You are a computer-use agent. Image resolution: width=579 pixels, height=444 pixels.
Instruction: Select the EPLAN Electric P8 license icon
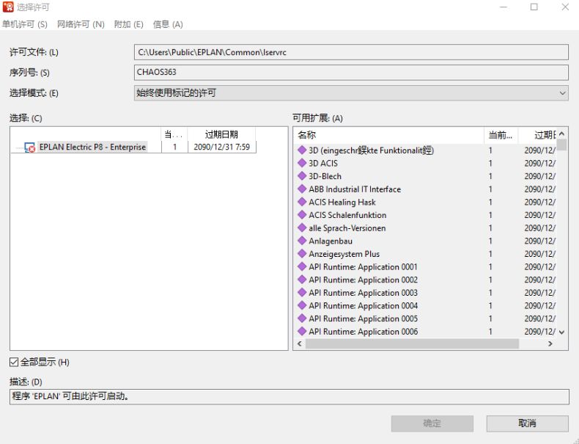[x=29, y=148]
